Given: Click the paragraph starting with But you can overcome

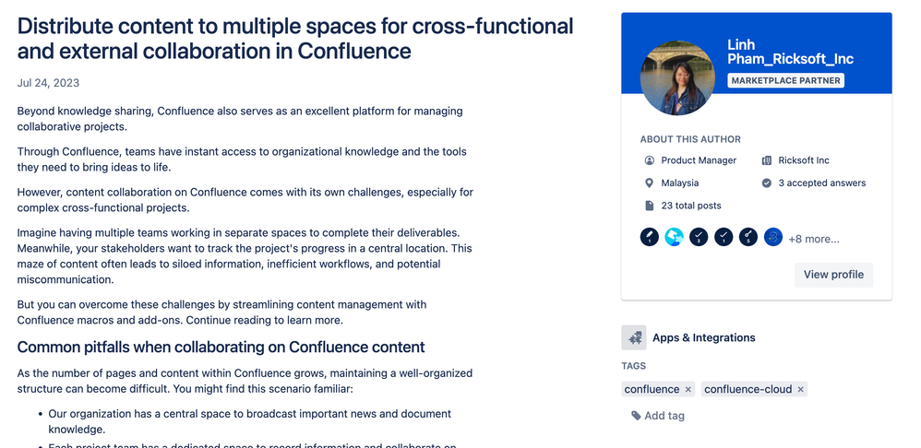Looking at the screenshot, I should (221, 312).
